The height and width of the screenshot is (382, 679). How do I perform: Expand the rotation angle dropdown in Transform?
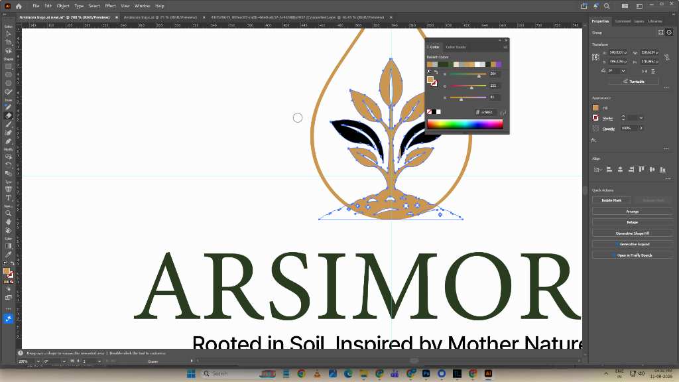(623, 70)
